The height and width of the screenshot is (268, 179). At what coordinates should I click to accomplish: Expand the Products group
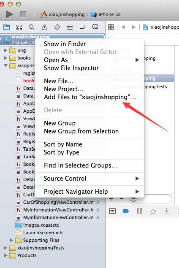5,255
